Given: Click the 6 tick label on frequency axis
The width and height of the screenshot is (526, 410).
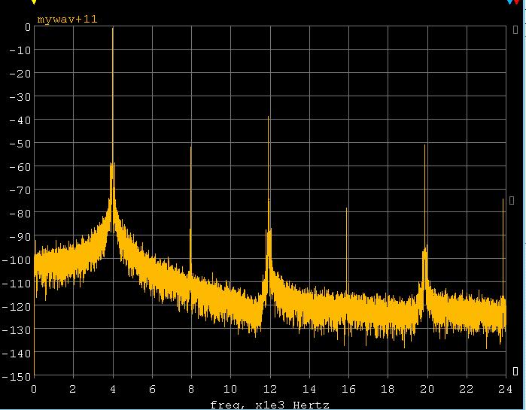Looking at the screenshot, I should 152,389.
